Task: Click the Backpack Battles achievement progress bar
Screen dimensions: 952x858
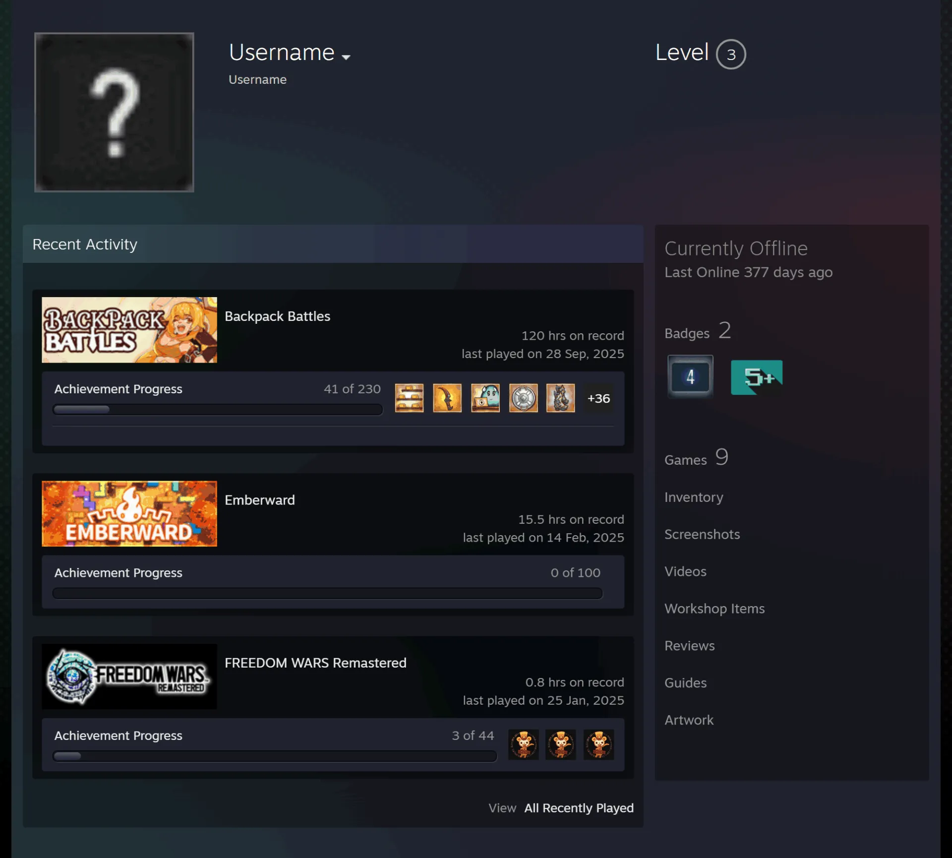Action: coord(218,410)
